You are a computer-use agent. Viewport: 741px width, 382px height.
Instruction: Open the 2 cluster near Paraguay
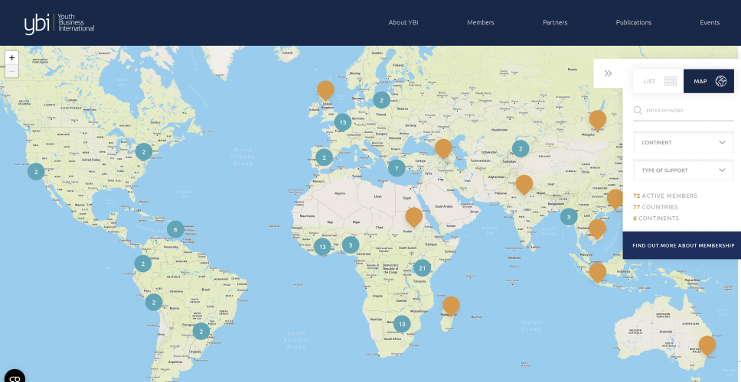[201, 331]
